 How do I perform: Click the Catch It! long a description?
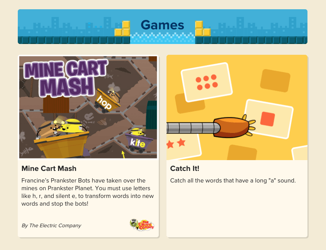(x=233, y=181)
